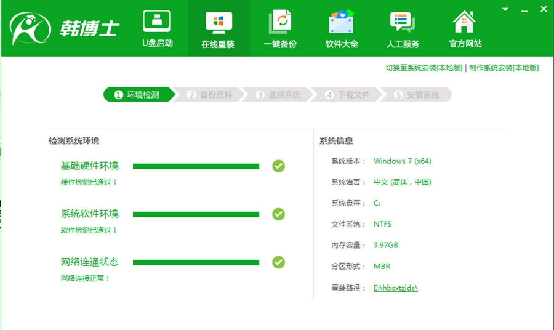Viewport: 554px width, 330px height.
Task: Open the 软件大全 software box icon
Action: point(341,22)
